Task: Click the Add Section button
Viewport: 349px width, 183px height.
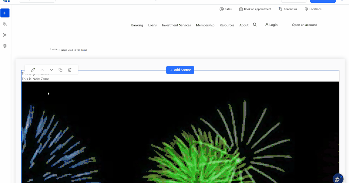Action: point(180,70)
